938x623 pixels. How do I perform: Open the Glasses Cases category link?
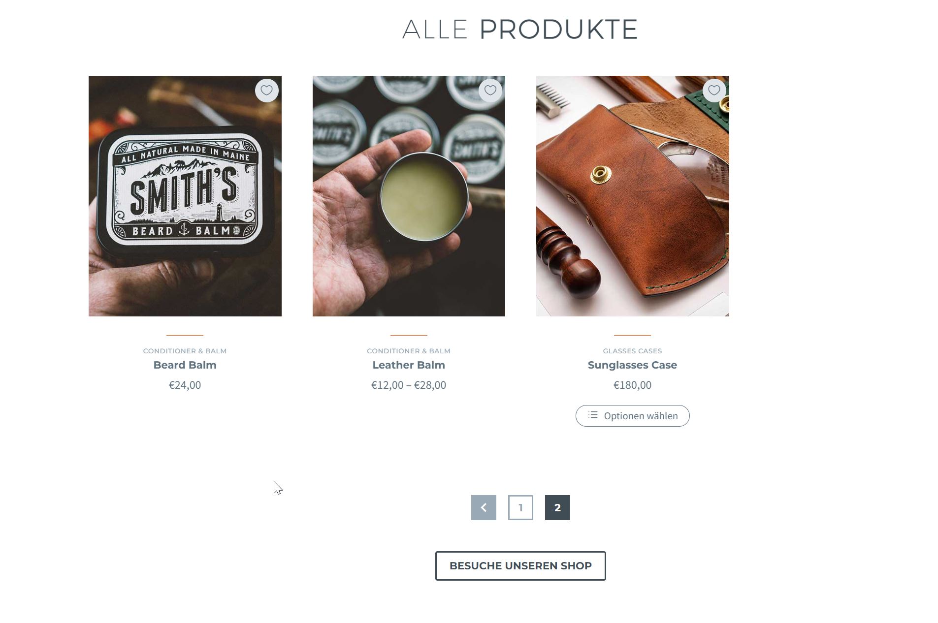click(632, 351)
